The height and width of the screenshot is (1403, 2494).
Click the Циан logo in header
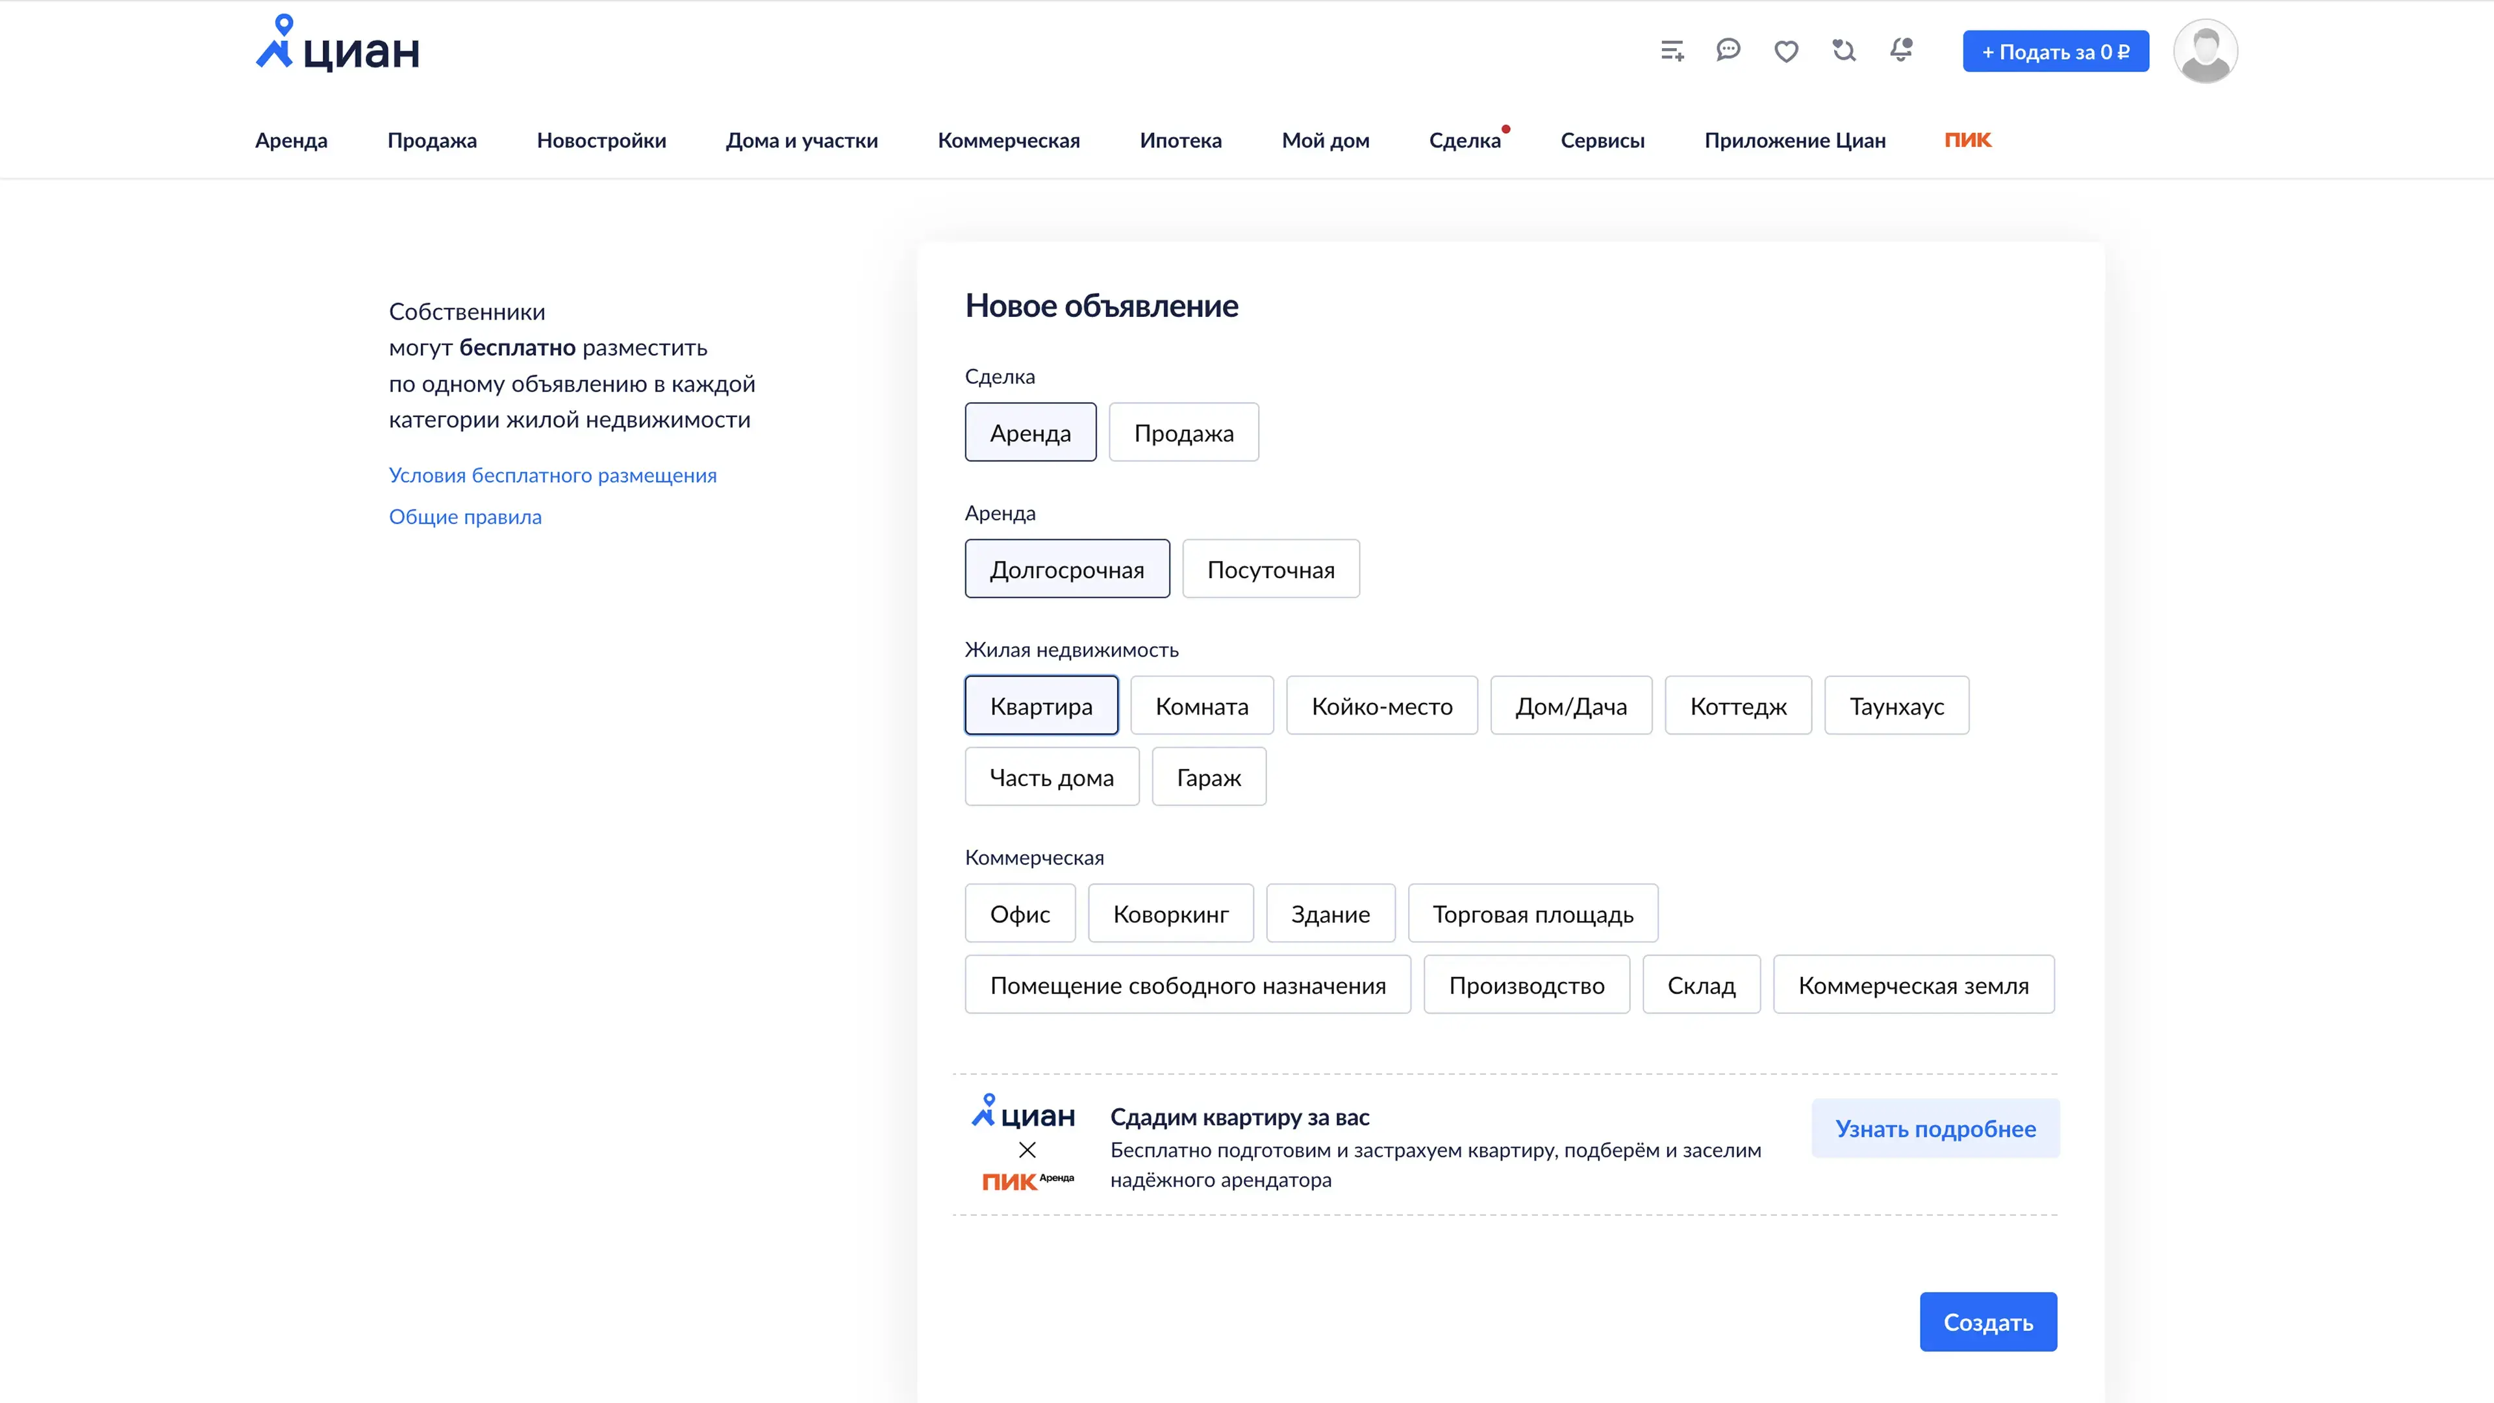[338, 45]
